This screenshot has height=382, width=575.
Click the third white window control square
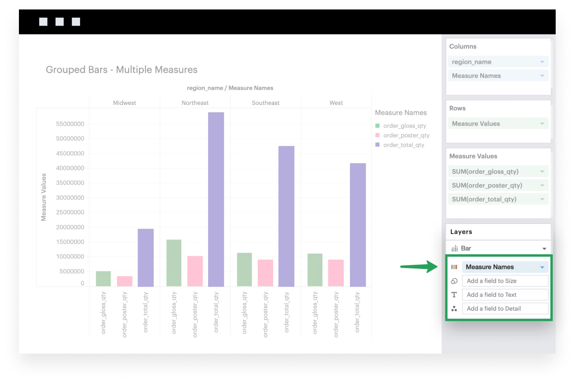[76, 22]
